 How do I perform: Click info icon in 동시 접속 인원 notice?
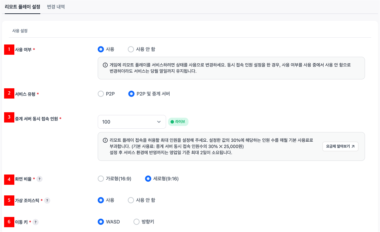(x=105, y=140)
